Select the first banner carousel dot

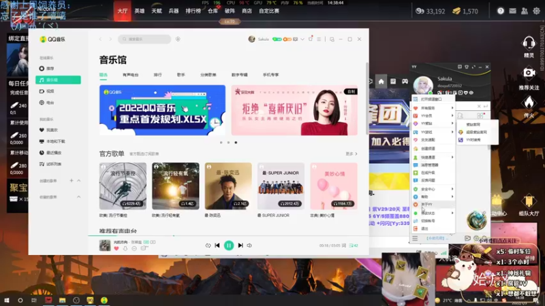tap(221, 142)
